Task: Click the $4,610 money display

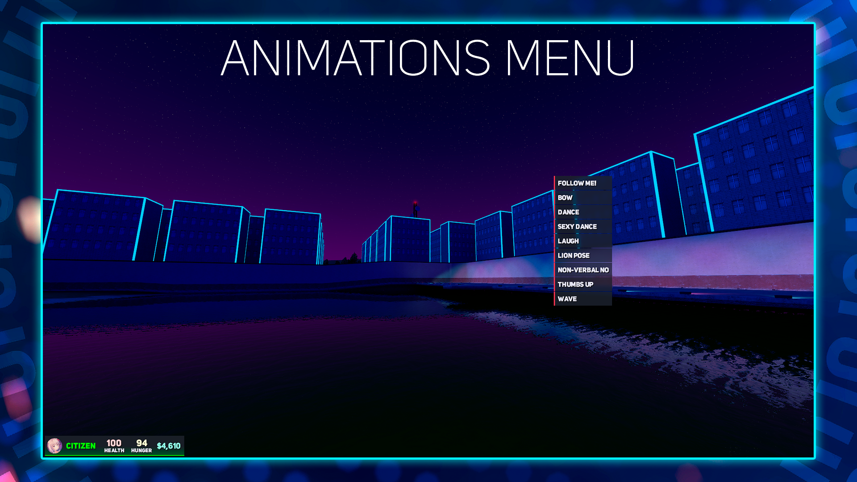Action: (169, 446)
